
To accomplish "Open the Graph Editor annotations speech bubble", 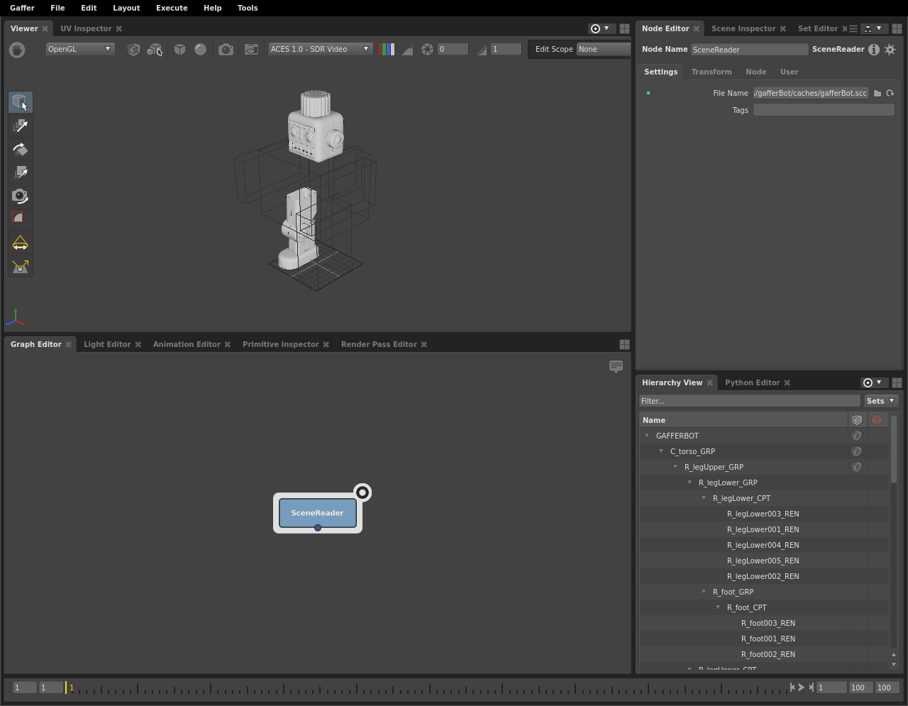I will (616, 366).
